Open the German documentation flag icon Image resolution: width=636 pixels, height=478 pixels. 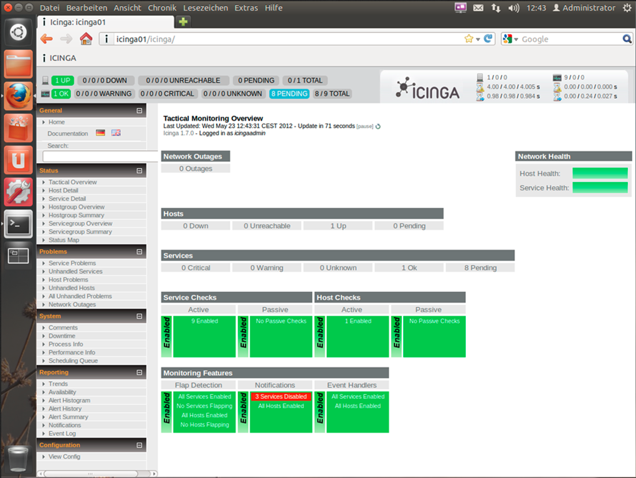[x=100, y=133]
